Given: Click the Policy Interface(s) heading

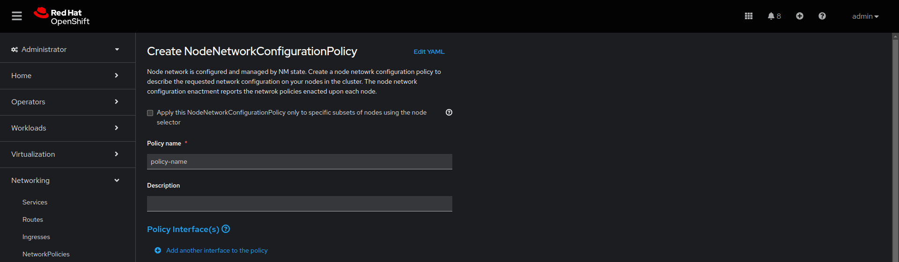Looking at the screenshot, I should [x=183, y=229].
